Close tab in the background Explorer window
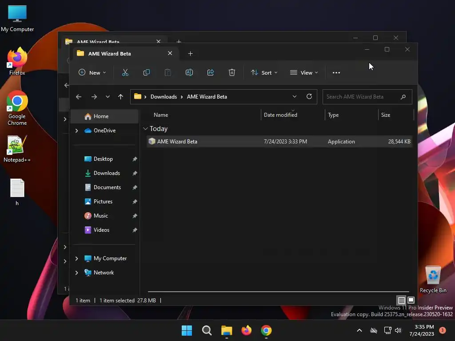Screen dimensions: 455x341 (x=159, y=41)
